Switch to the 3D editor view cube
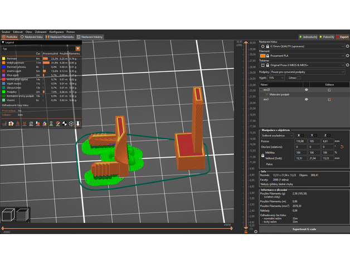Image resolution: width=350 pixels, height=263 pixels. (x=8, y=215)
